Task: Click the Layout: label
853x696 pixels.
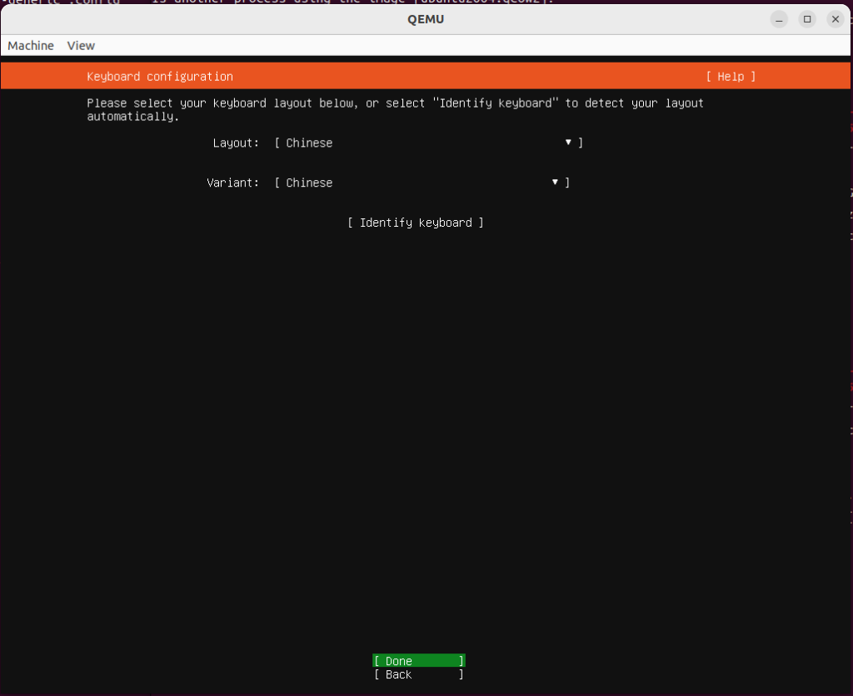Action: [x=236, y=143]
